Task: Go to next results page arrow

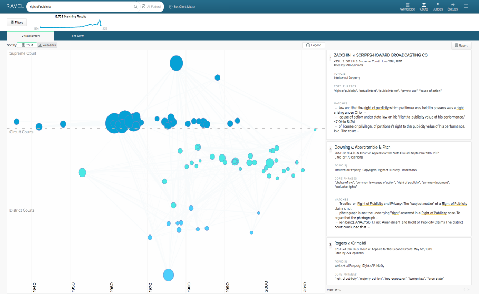Action: pyautogui.click(x=468, y=289)
